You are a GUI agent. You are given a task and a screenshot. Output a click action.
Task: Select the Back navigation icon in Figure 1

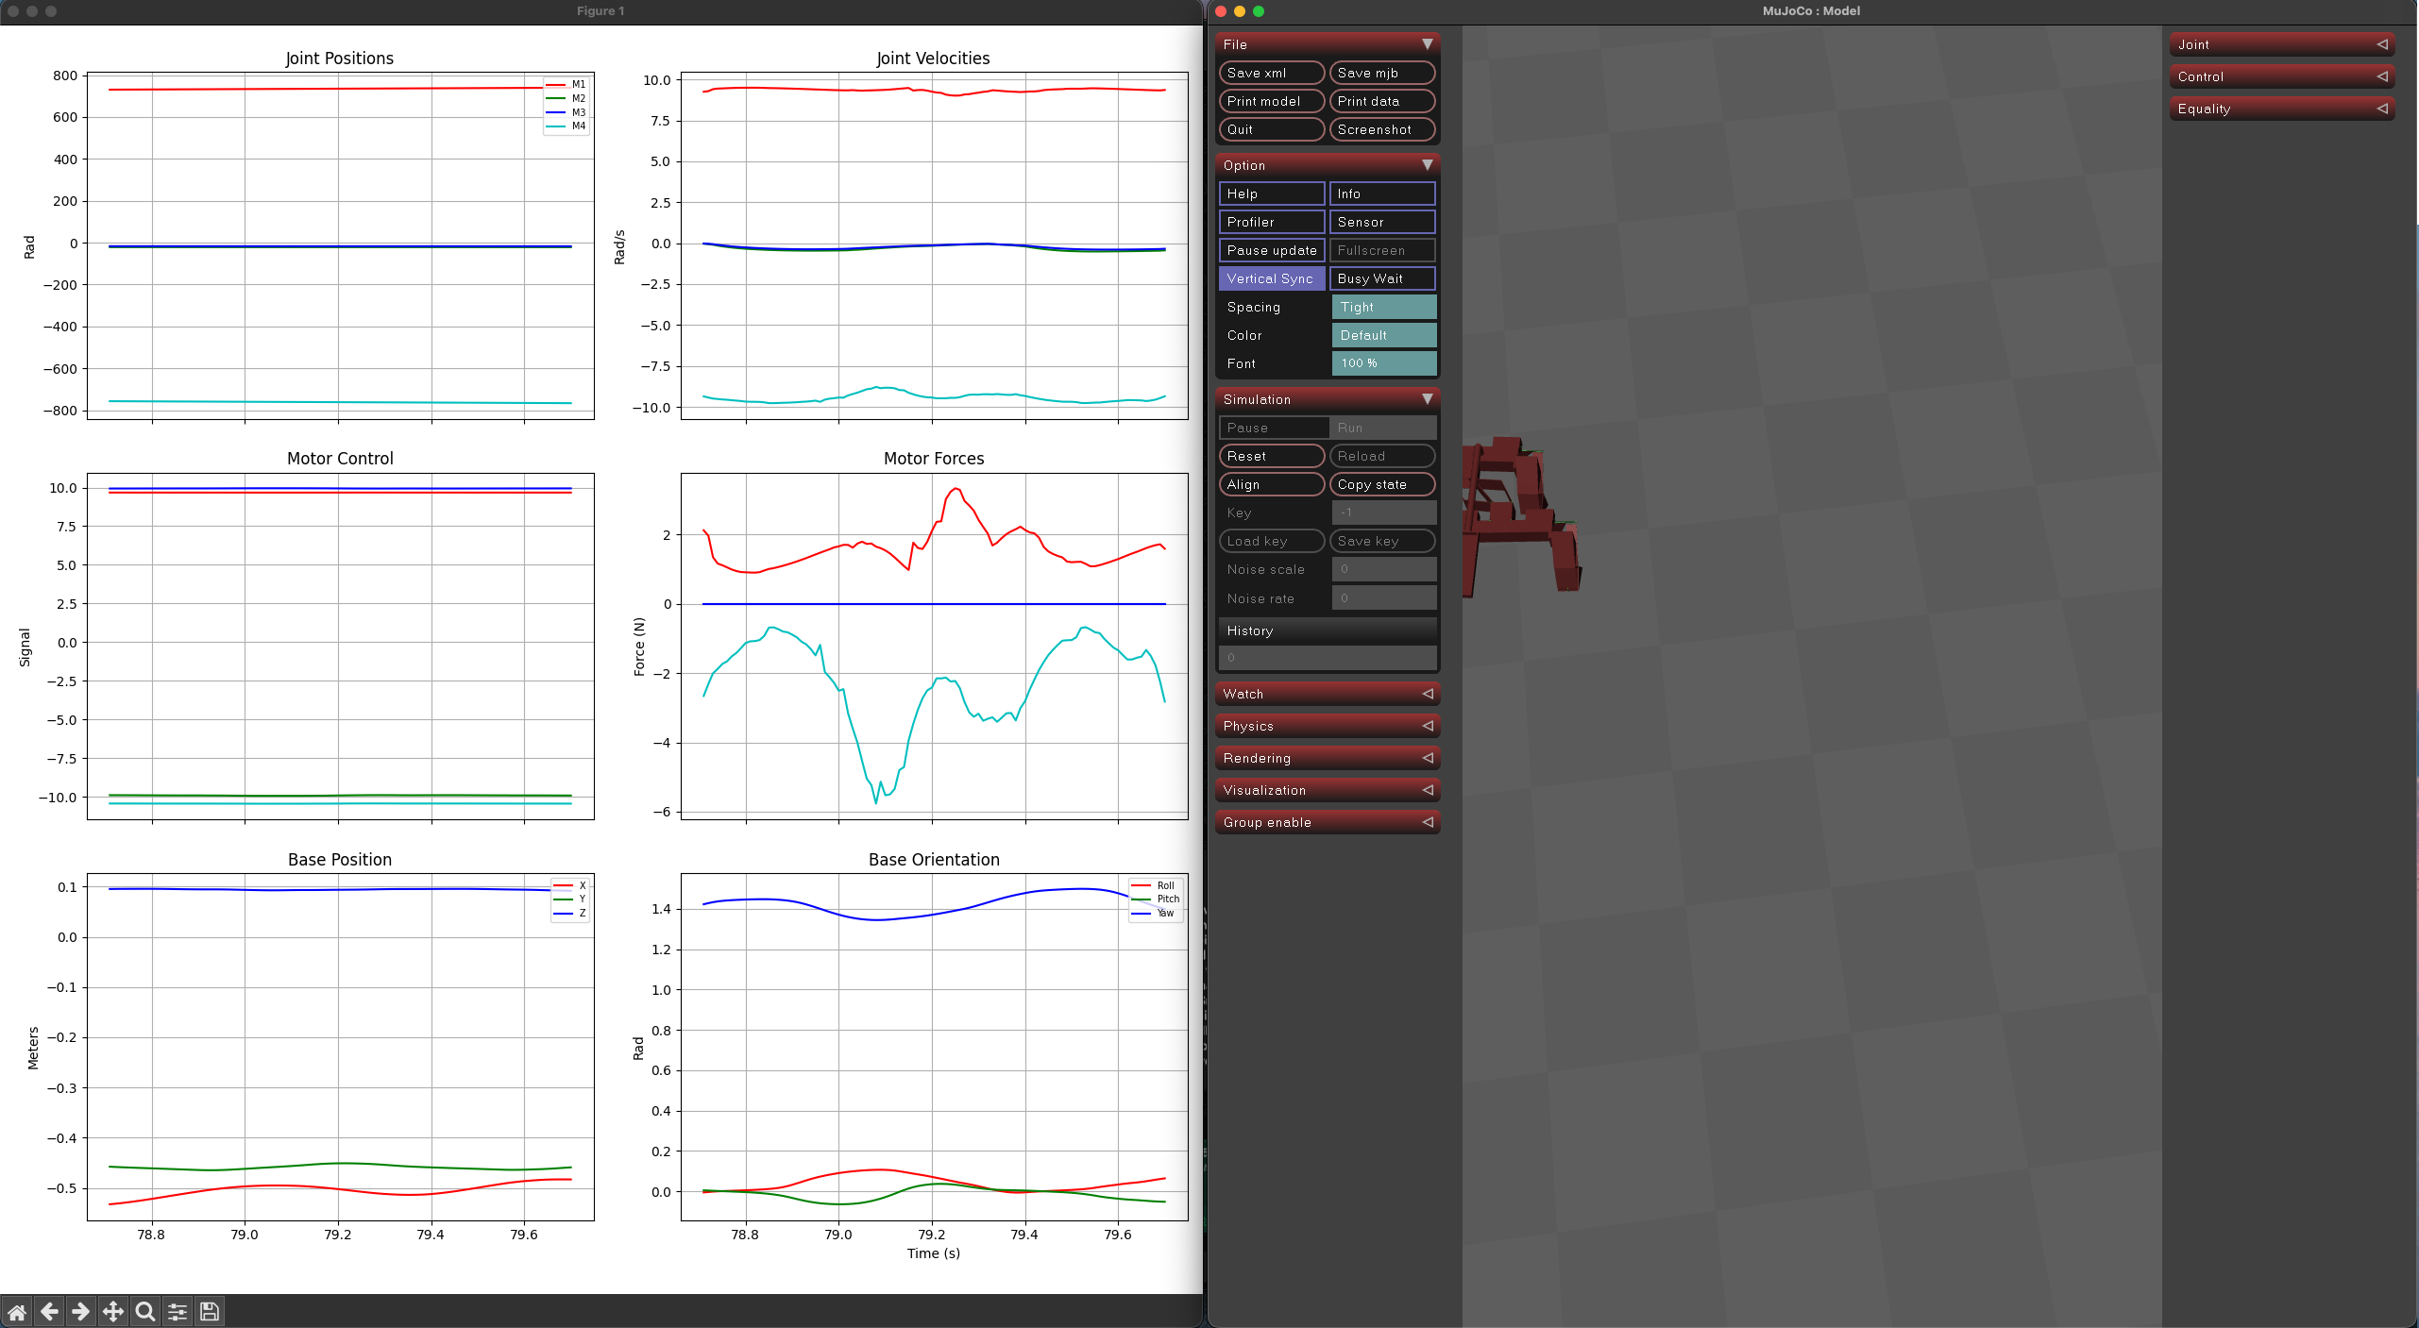[x=49, y=1311]
